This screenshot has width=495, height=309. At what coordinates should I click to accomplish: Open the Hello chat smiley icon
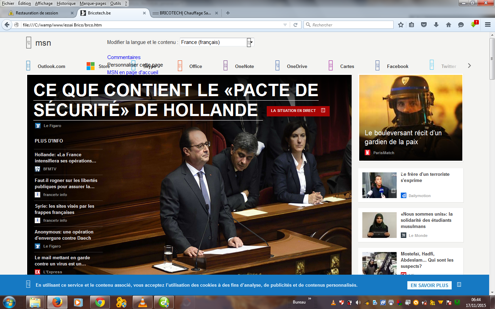point(461,25)
